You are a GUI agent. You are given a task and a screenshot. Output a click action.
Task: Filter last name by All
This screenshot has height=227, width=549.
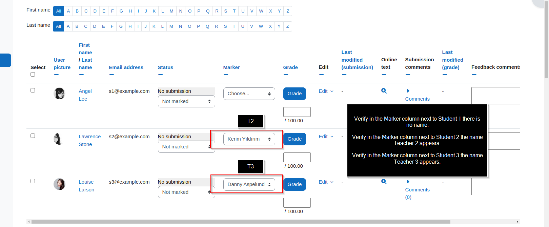click(58, 26)
